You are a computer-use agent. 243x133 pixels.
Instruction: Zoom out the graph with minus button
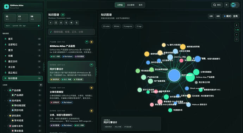point(237,35)
